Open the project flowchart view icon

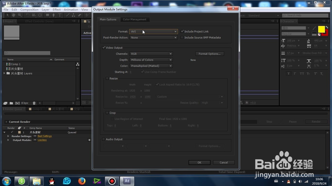[x=78, y=64]
